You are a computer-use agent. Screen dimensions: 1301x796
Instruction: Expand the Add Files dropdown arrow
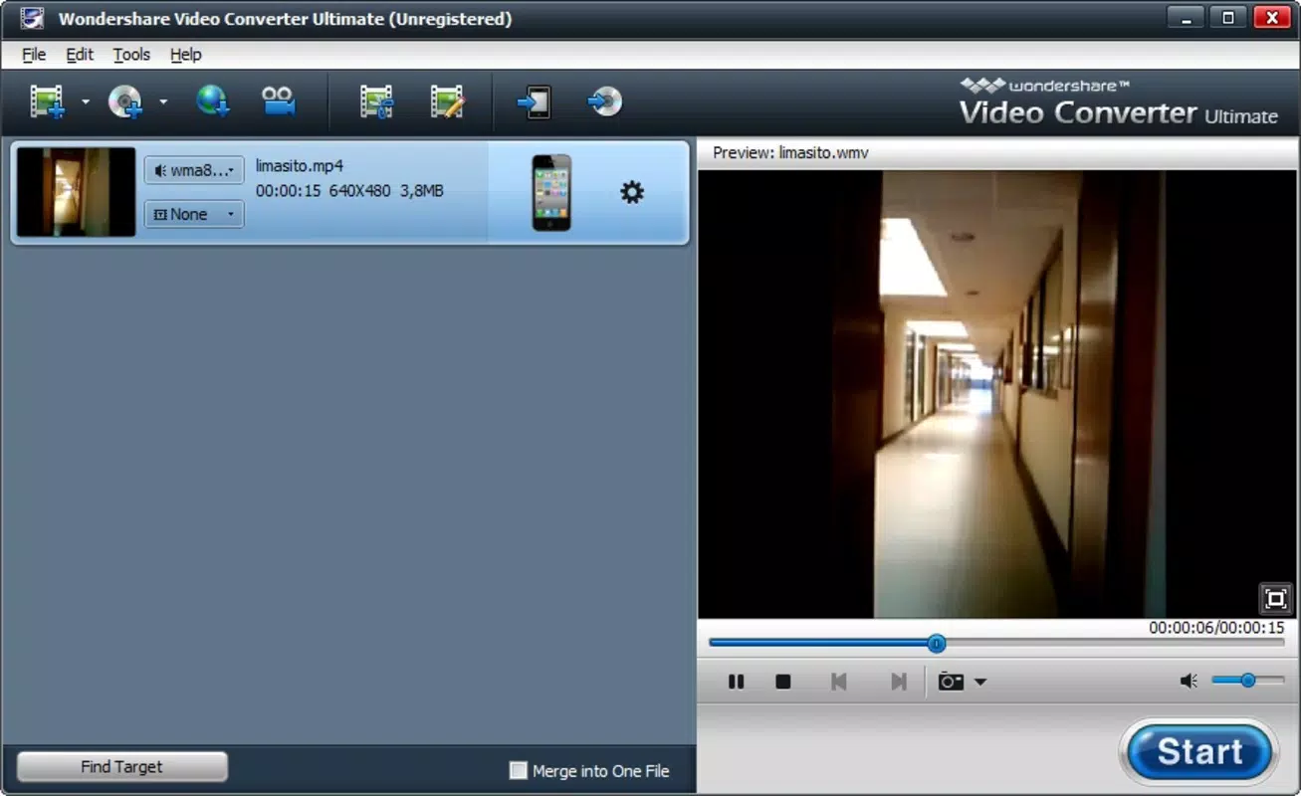pyautogui.click(x=85, y=101)
